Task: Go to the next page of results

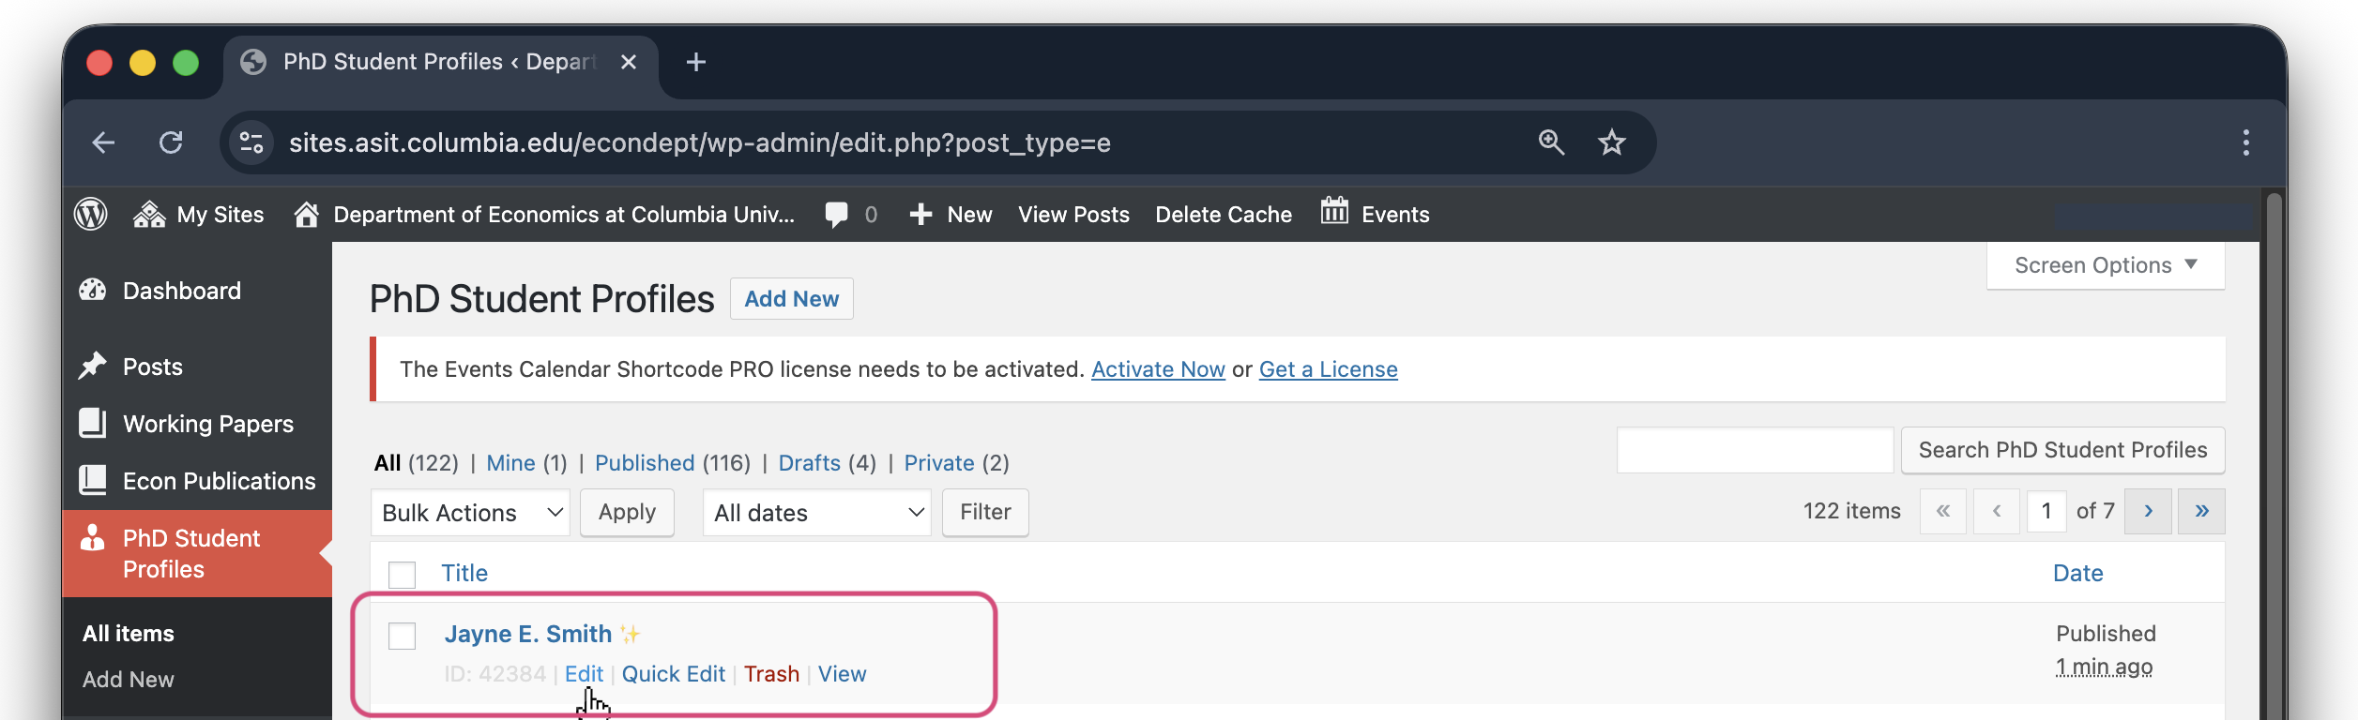Action: click(2148, 512)
